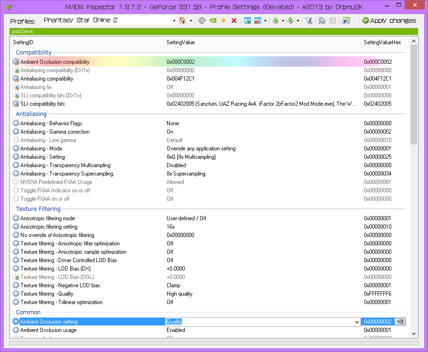The height and width of the screenshot is (352, 428).
Task: Click the 'Override any application setting' value
Action: point(201,149)
